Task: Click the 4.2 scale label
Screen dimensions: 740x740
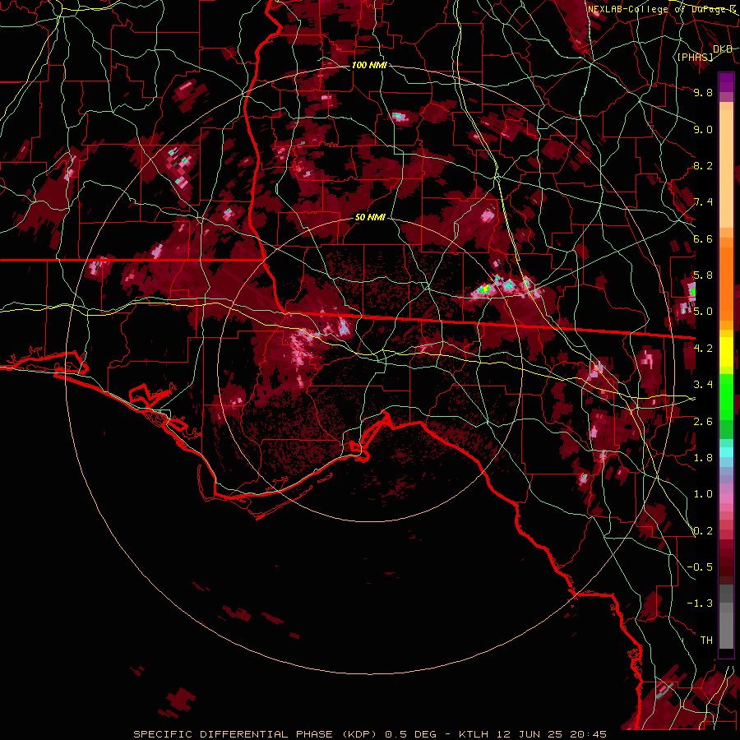Action: point(703,349)
